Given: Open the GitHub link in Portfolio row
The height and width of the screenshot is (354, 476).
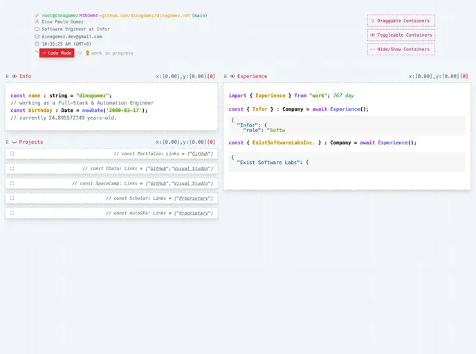Looking at the screenshot, I should pyautogui.click(x=200, y=153).
